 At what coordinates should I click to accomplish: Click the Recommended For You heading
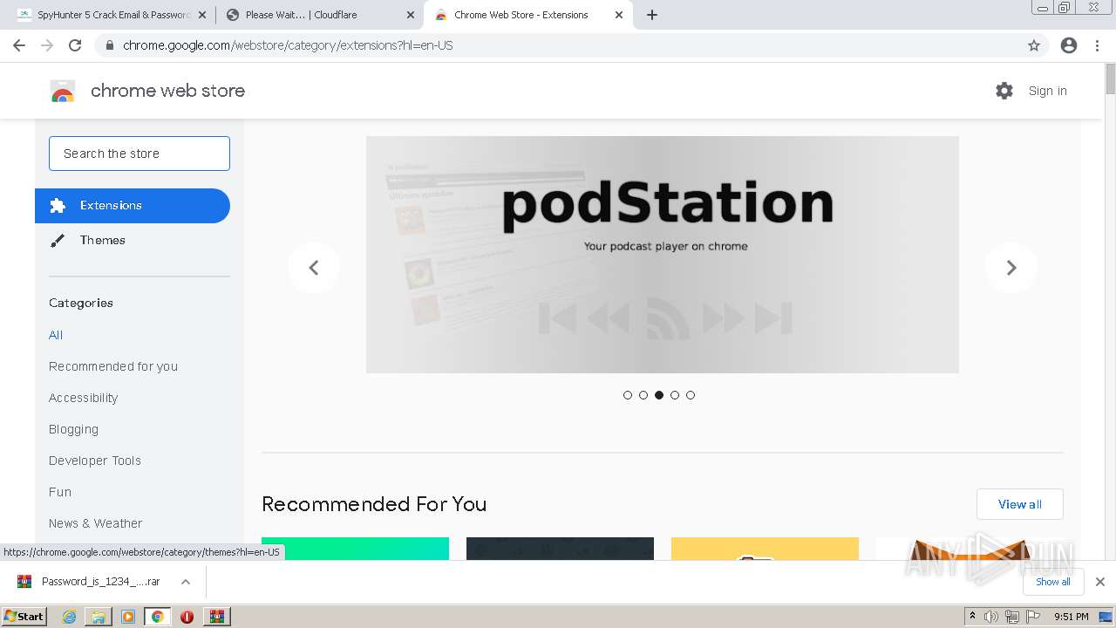pos(374,504)
